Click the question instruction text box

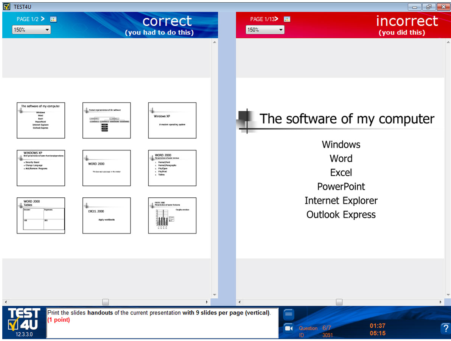(x=162, y=323)
